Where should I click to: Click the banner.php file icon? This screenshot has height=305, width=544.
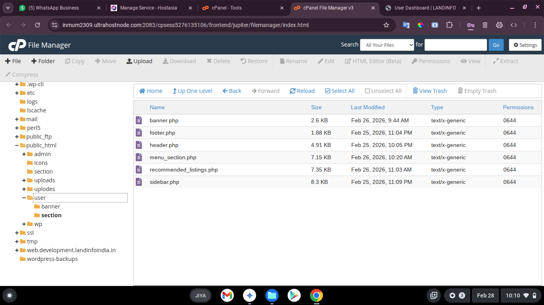pos(139,120)
